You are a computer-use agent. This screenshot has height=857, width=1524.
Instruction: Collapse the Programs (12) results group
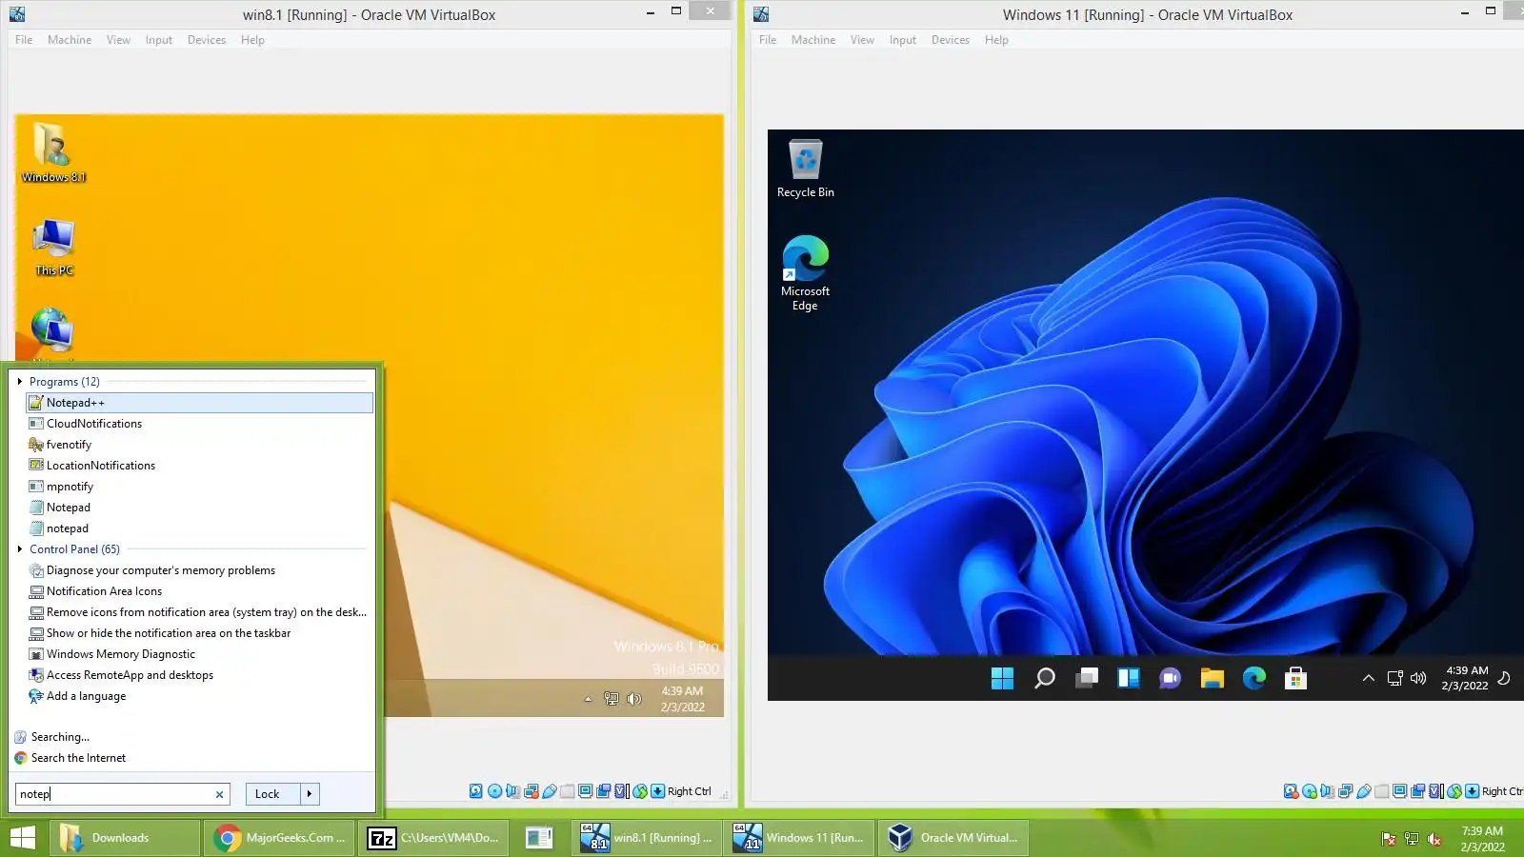[x=20, y=382]
